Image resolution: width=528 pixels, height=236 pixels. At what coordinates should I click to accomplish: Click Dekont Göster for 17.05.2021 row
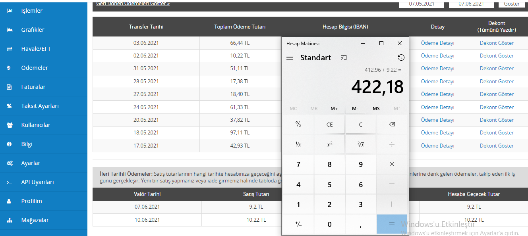(x=497, y=146)
